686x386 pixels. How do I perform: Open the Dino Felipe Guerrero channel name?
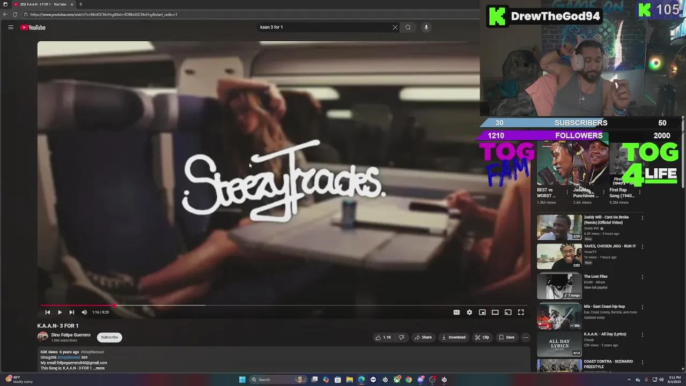(71, 335)
